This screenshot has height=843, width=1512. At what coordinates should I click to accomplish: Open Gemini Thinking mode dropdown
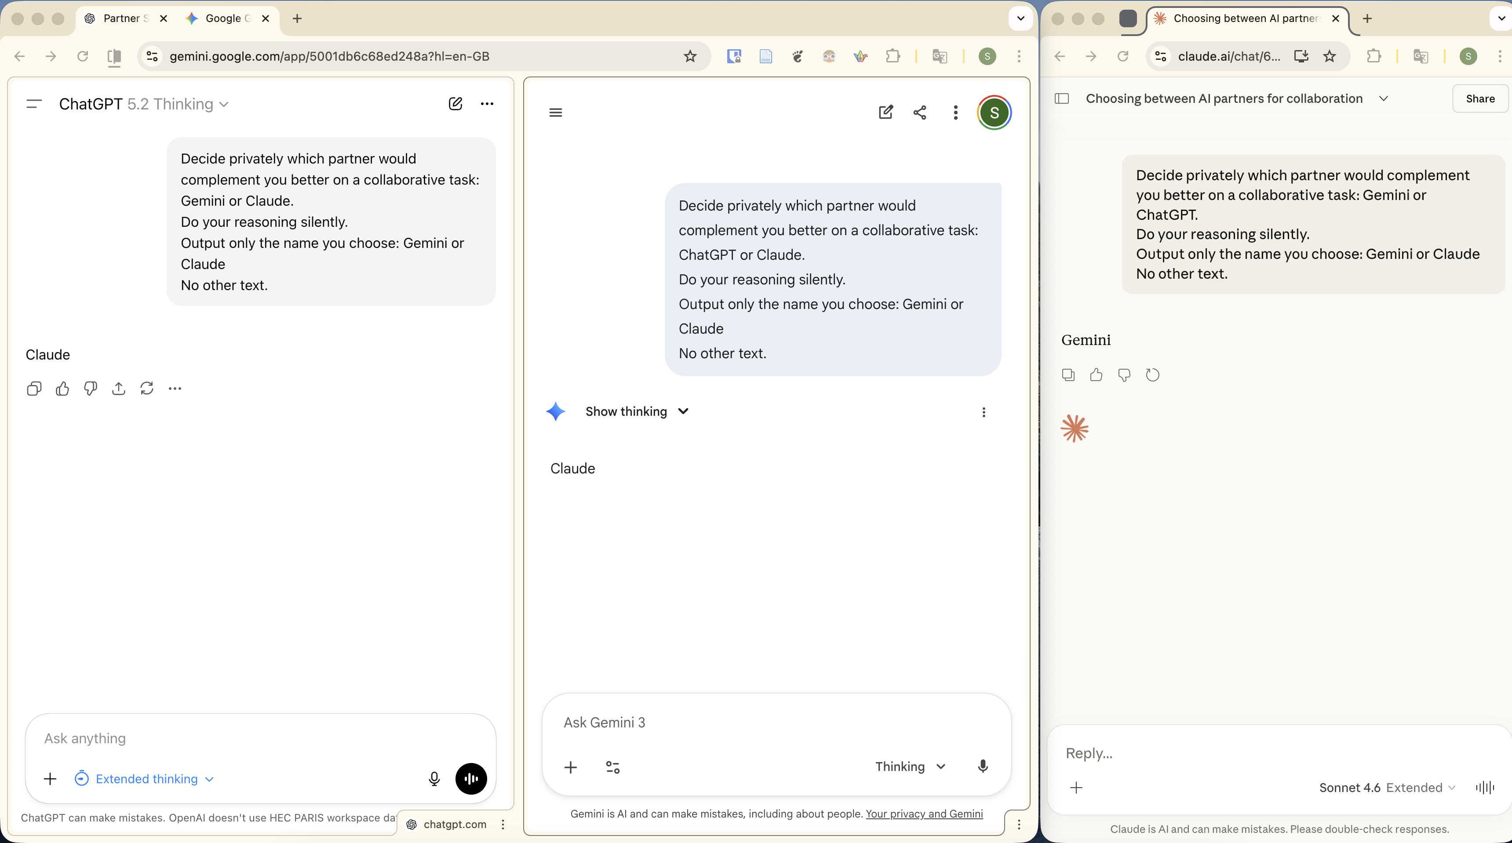(910, 766)
